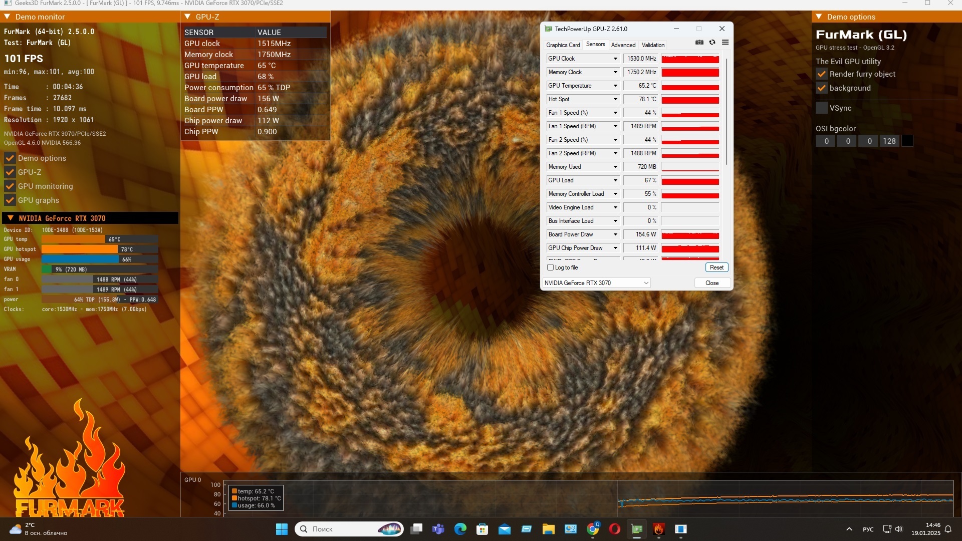The image size is (962, 541).
Task: Switch to the Advanced tab in GPU-Z
Action: tap(623, 45)
